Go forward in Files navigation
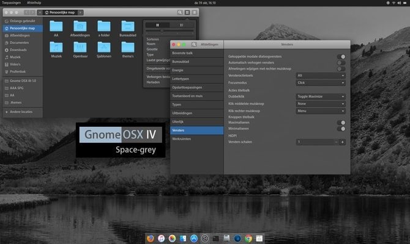Viewport: 410px width, 244px height. click(32, 12)
